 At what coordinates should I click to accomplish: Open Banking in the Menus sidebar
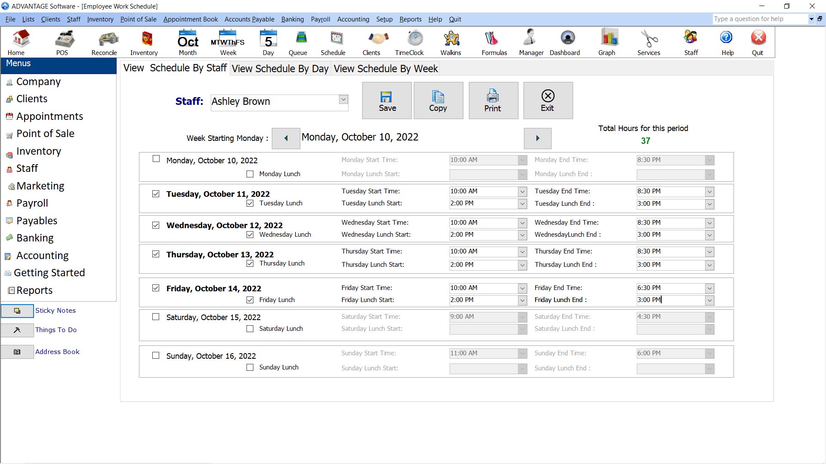[x=35, y=238]
